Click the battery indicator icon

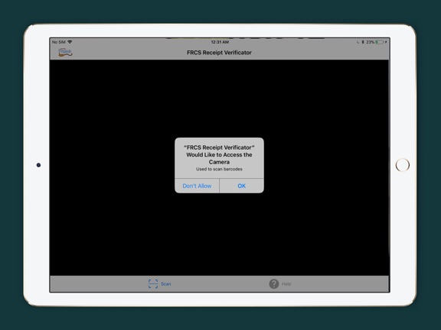tap(380, 42)
